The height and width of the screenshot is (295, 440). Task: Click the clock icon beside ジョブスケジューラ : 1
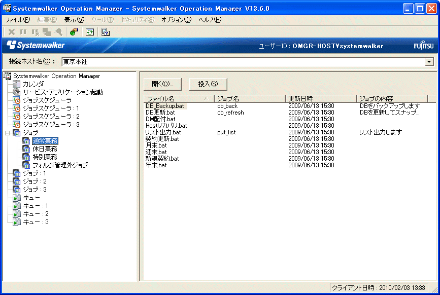(x=17, y=108)
